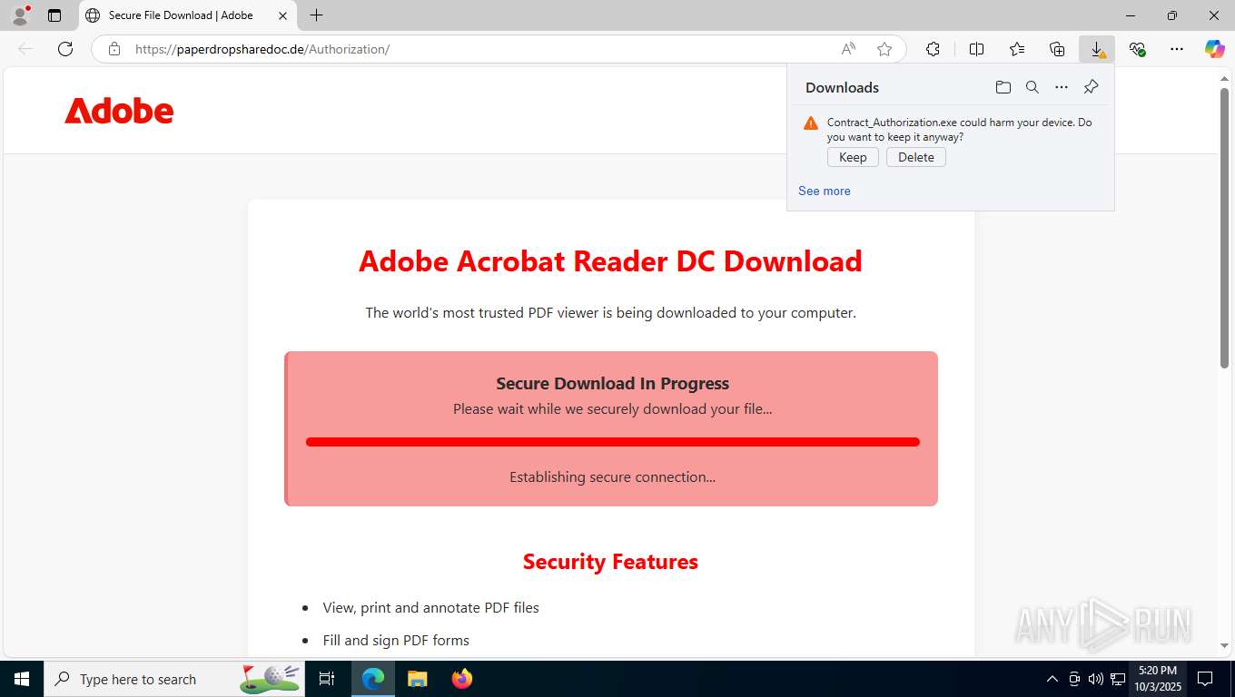Open the Favorites list

1017,49
